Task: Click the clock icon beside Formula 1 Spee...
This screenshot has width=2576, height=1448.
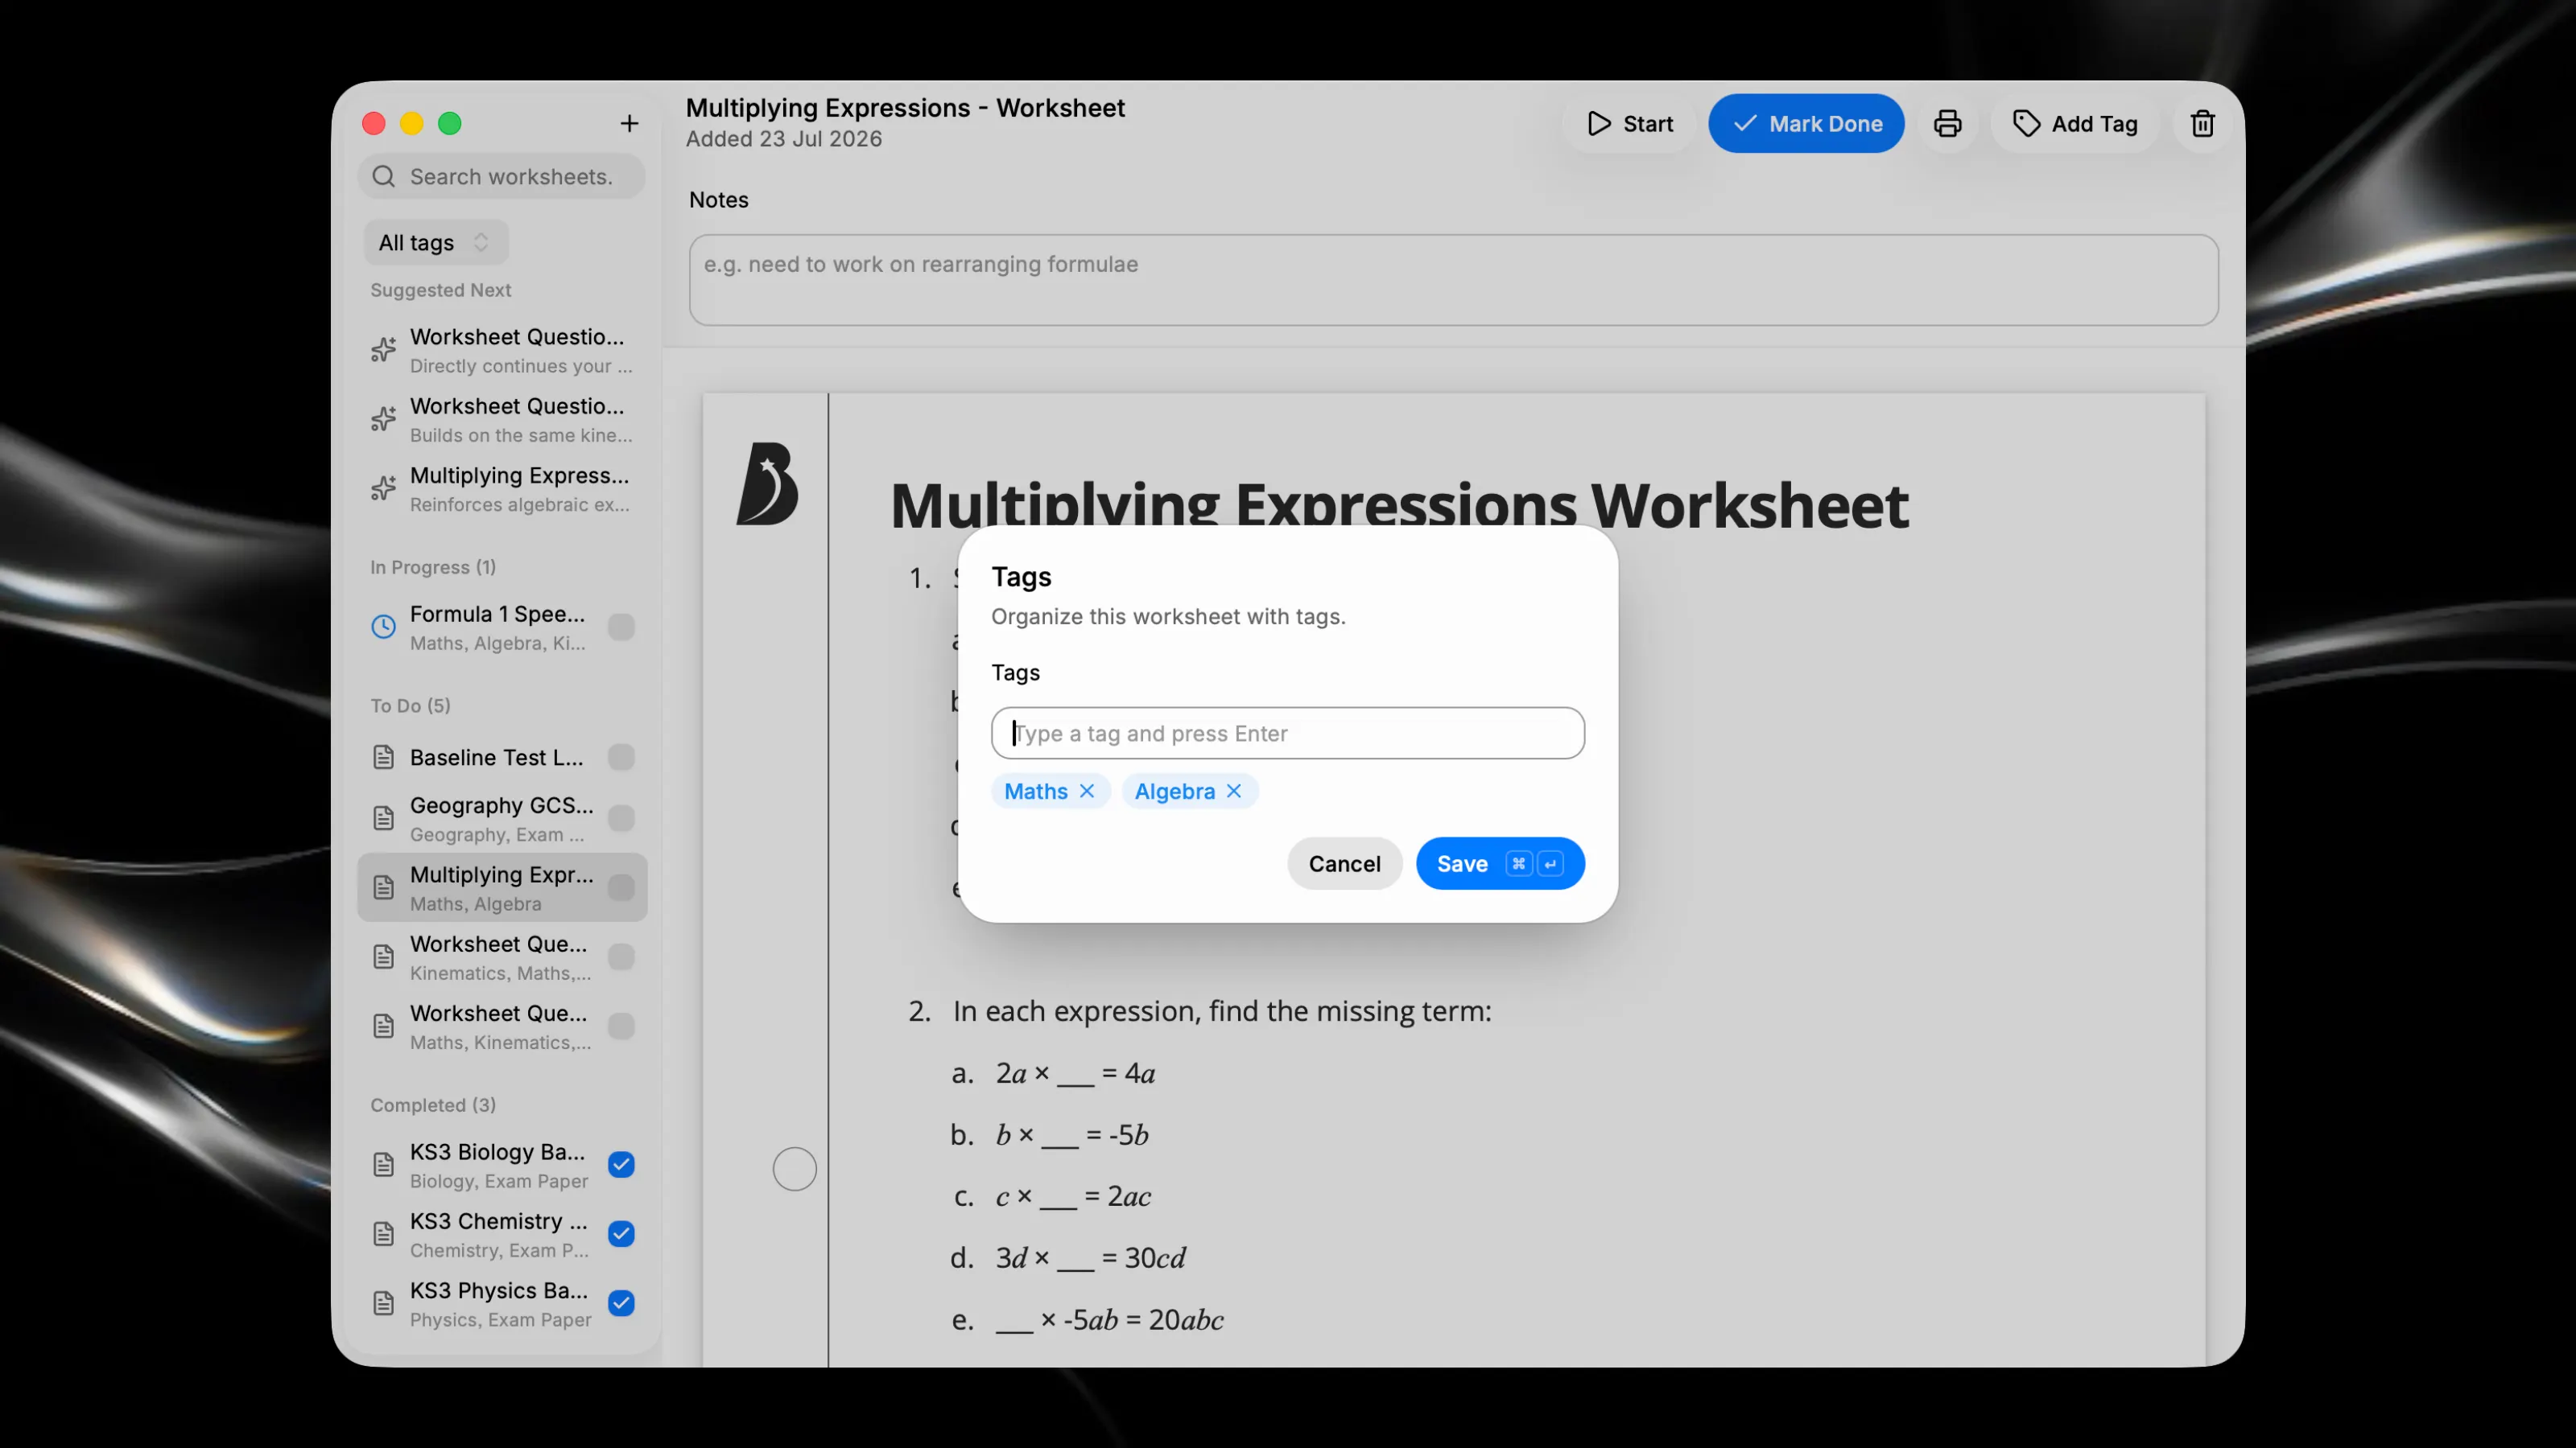Action: [384, 627]
